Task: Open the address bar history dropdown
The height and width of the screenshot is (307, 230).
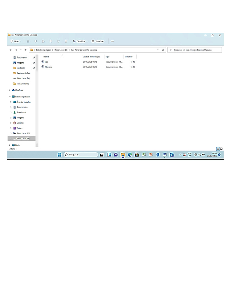Action: tap(158, 50)
